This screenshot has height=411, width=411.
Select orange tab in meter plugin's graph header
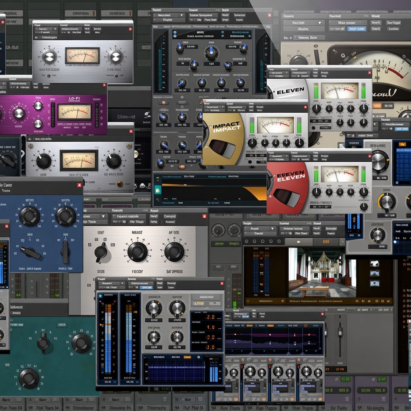pyautogui.click(x=187, y=357)
